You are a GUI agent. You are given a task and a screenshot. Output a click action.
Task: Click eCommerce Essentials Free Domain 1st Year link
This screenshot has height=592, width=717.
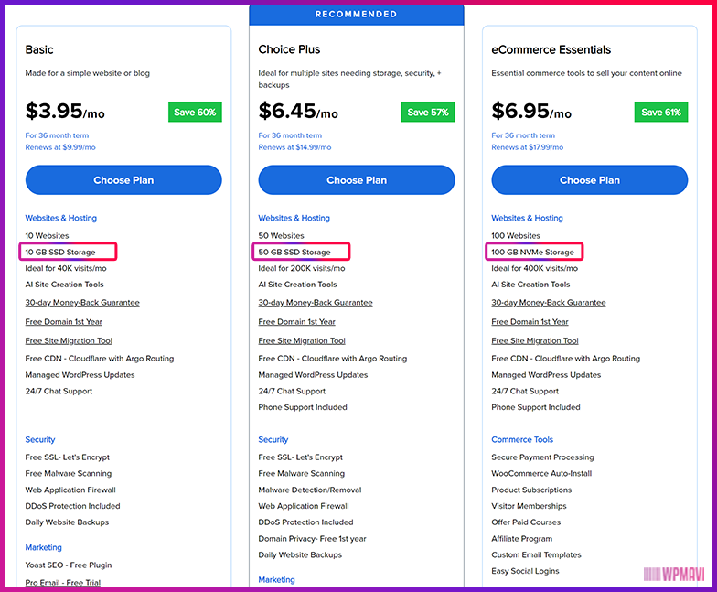click(530, 322)
